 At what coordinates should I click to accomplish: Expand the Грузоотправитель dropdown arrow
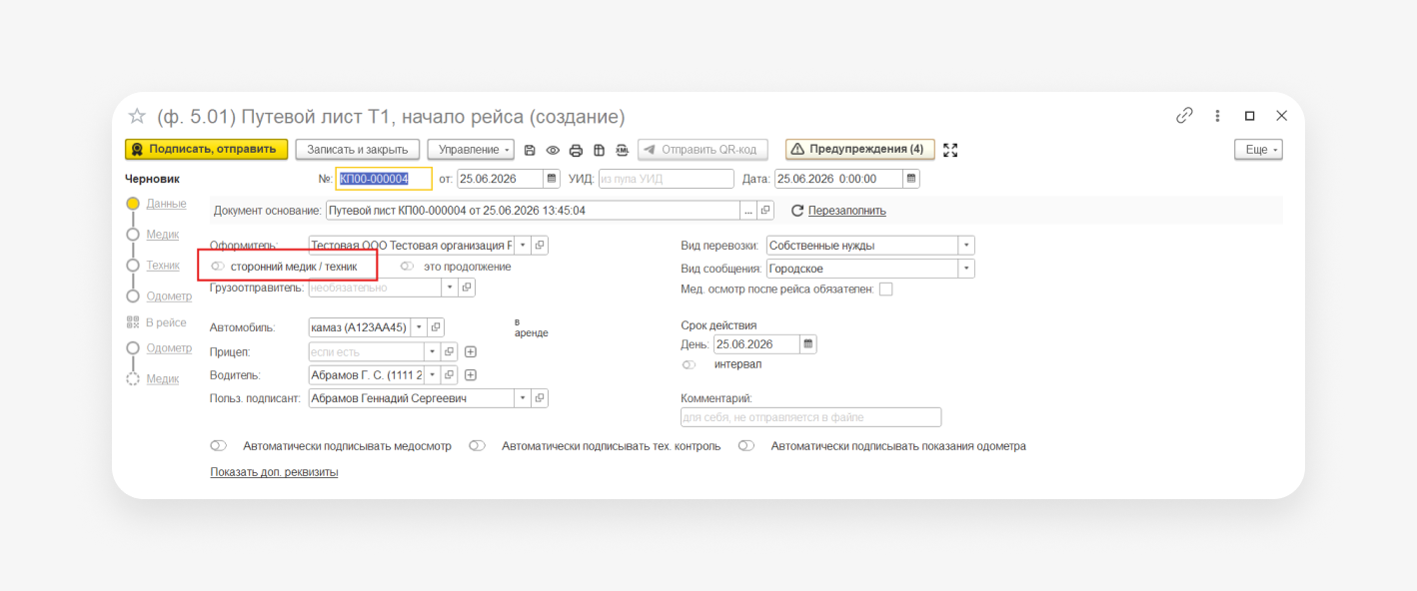pos(450,288)
